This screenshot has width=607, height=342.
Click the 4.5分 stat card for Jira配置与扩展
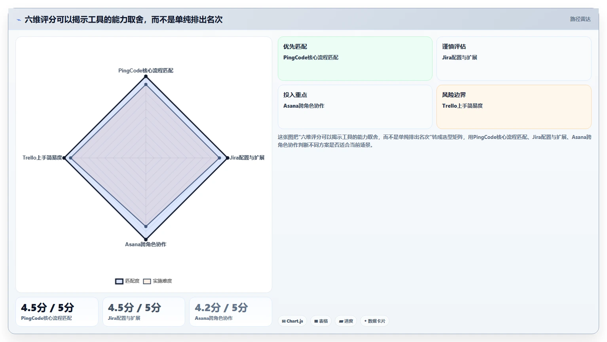144,312
